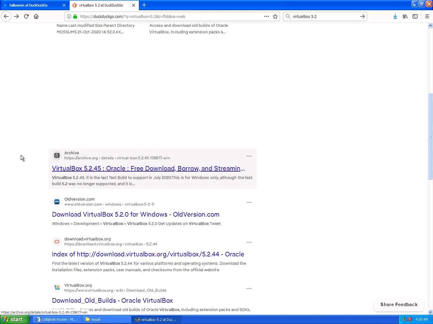Screen dimensions: 433x324
Task: Click archive.org details URL breadcrumb
Action: point(117,158)
